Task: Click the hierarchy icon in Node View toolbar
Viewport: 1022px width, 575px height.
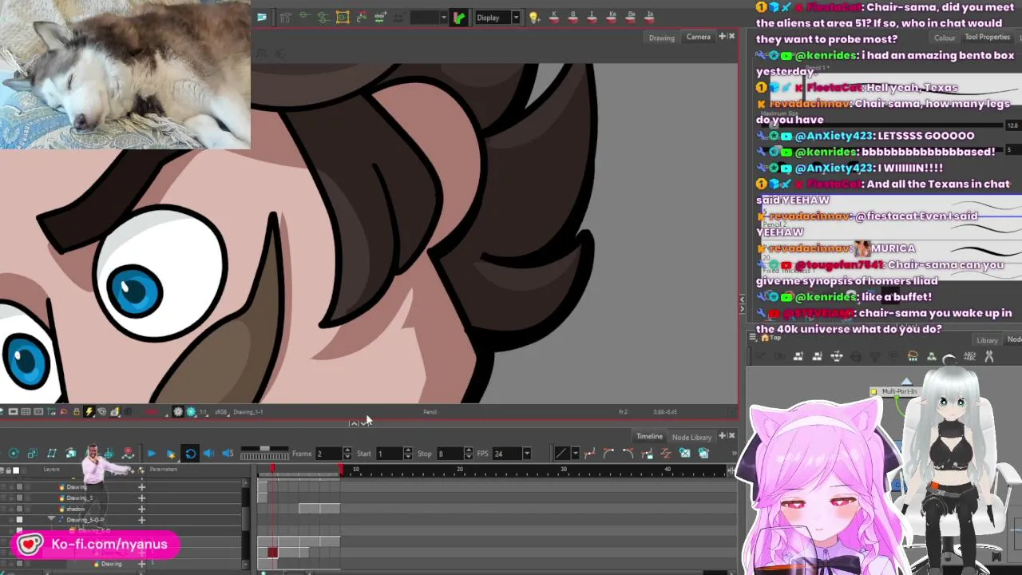Action: (836, 356)
